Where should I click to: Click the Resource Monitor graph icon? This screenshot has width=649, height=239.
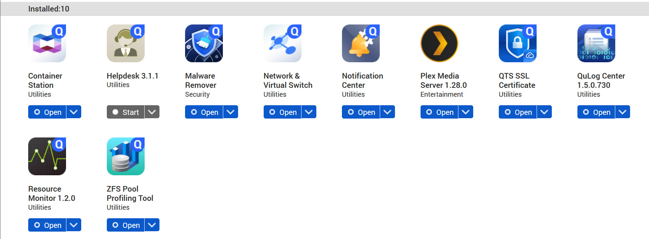click(47, 156)
